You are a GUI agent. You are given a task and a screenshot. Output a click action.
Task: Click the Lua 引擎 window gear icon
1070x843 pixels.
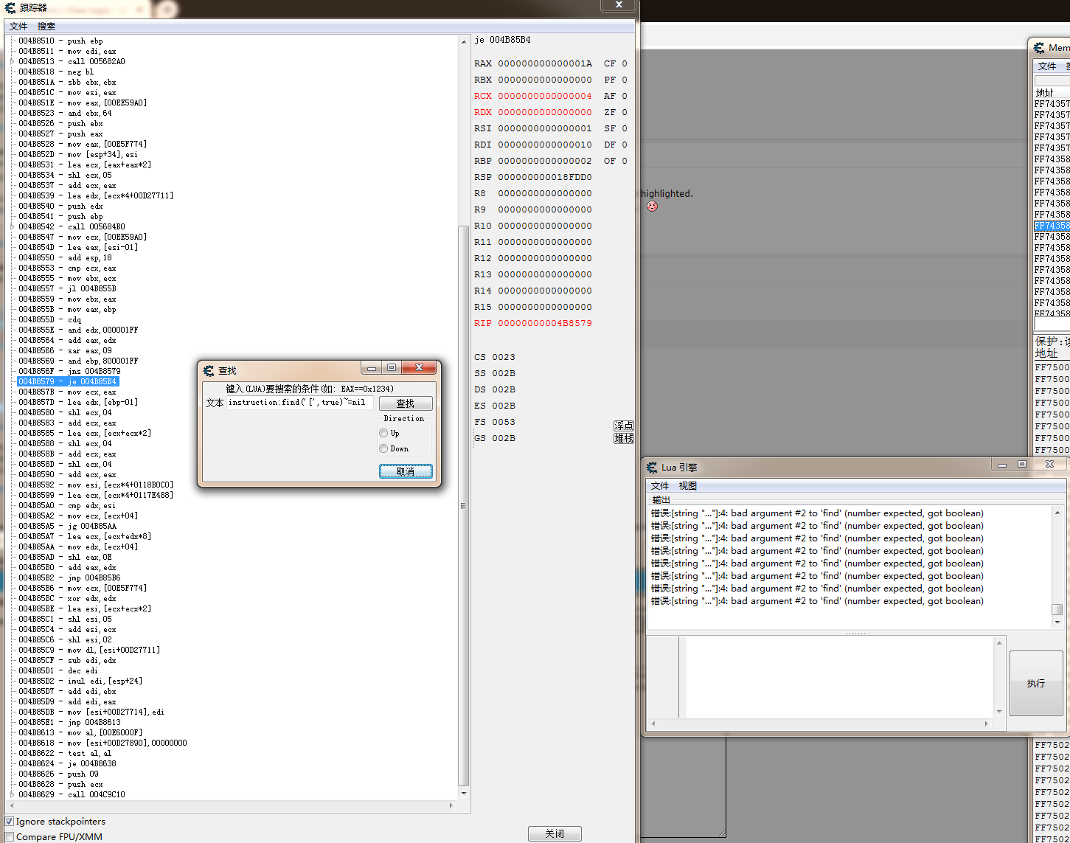[x=652, y=468]
